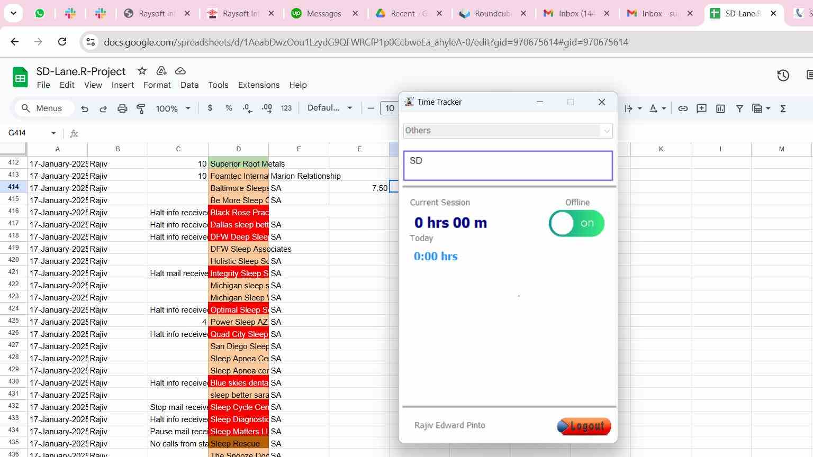The height and width of the screenshot is (457, 813).
Task: Open the zoom 100% dropdown
Action: pyautogui.click(x=173, y=108)
